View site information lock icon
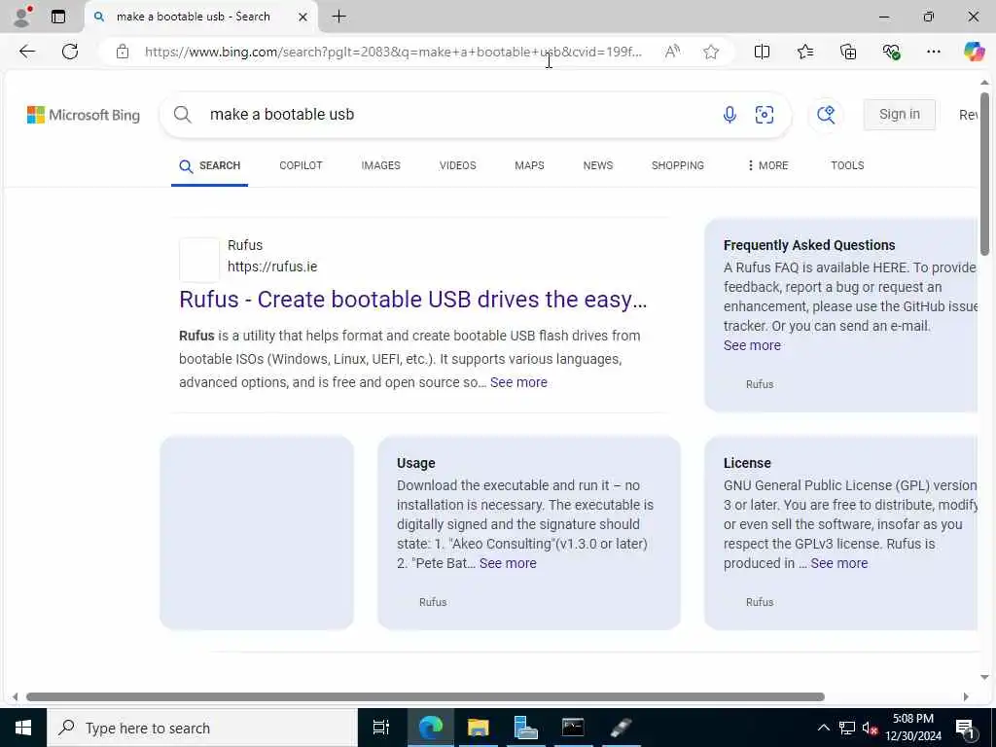 123,52
